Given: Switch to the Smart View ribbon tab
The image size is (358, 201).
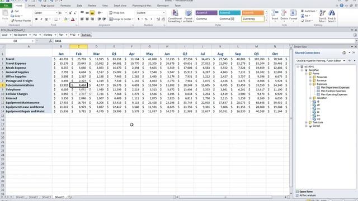Looking at the screenshot, I should click(x=120, y=6).
